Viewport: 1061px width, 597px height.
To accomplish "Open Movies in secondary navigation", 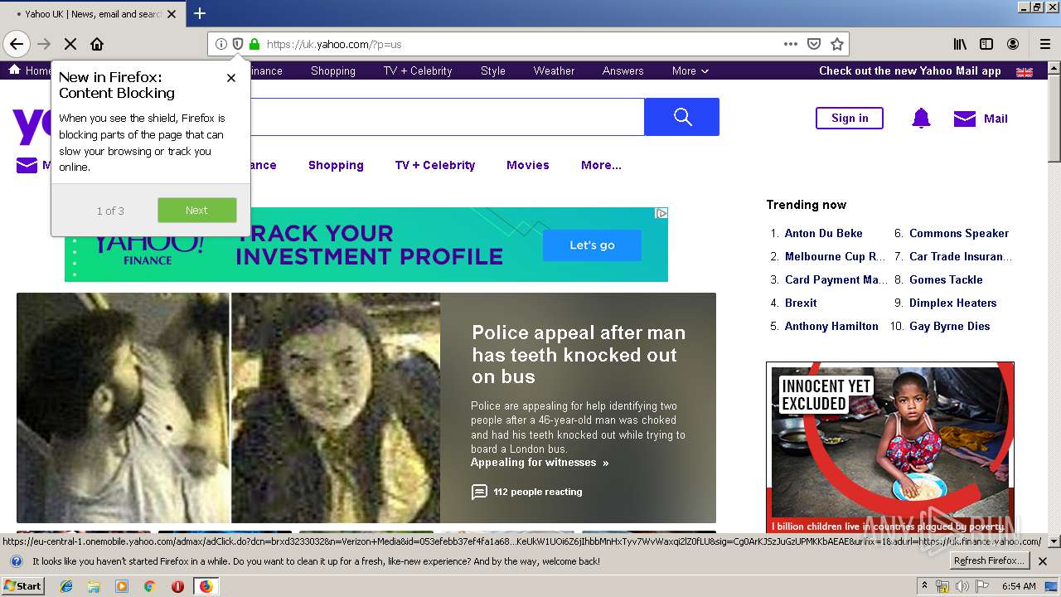I will coord(528,165).
